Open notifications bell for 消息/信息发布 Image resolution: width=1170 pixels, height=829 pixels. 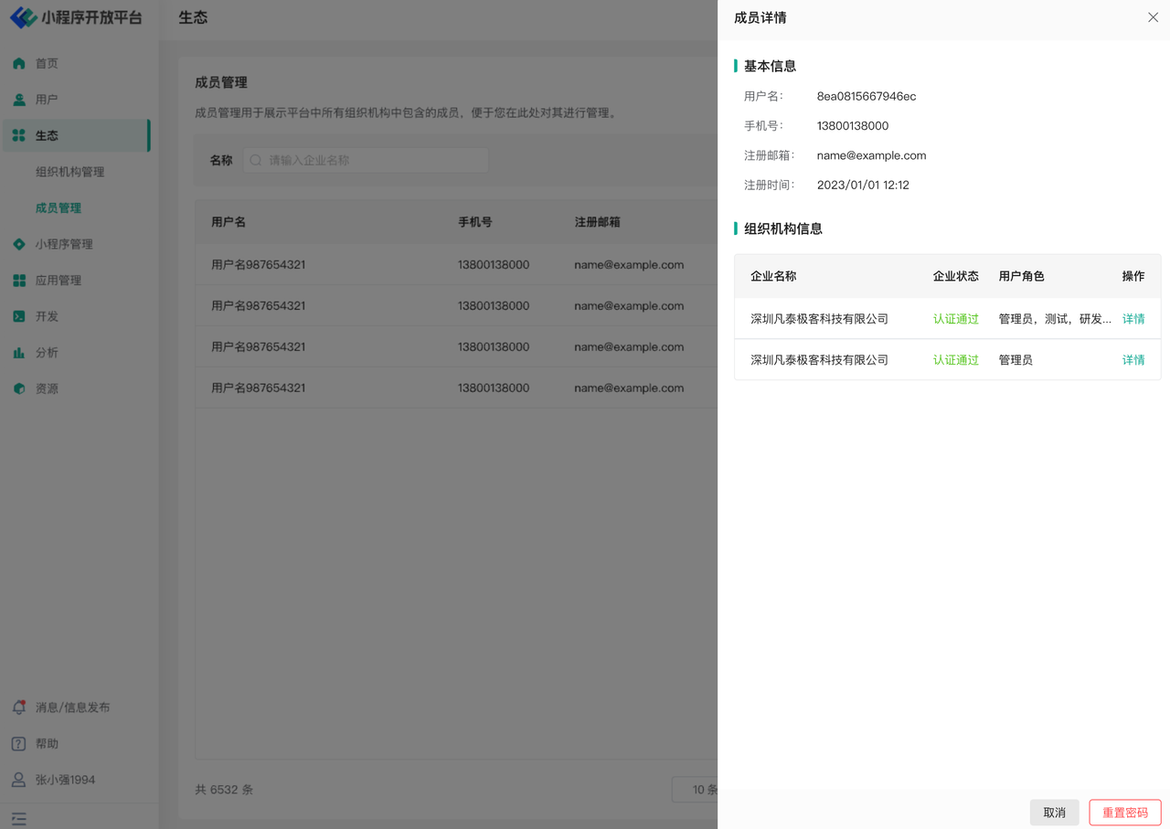pyautogui.click(x=19, y=707)
